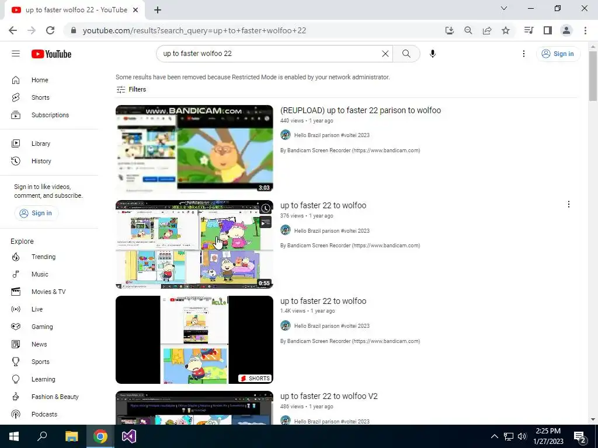
Task: Click channel avatar of 1.4K views video
Action: click(286, 325)
